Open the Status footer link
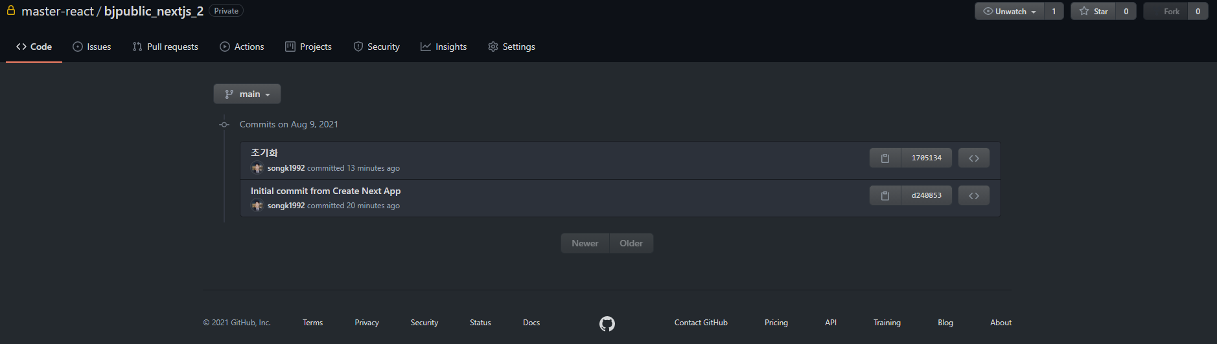This screenshot has width=1217, height=344. tap(480, 323)
